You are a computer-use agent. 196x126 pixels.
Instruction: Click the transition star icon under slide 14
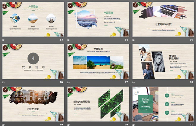point(69,40)
